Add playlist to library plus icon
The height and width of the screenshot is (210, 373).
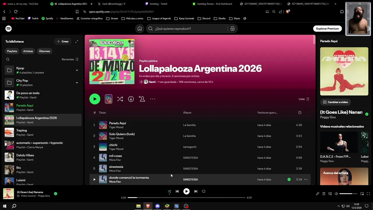pos(141,82)
